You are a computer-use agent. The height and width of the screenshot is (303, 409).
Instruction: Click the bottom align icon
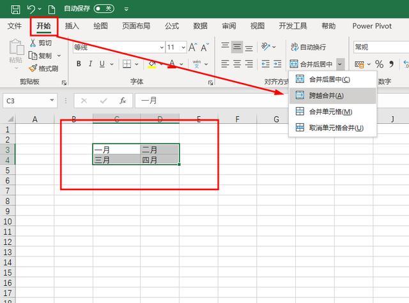[x=249, y=47]
